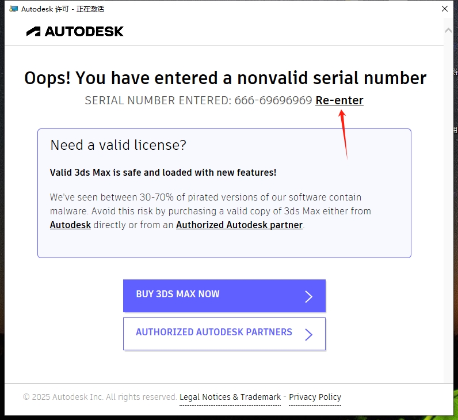The height and width of the screenshot is (420, 458).
Task: Click the chevron arrow on the Buy button
Action: pos(308,296)
